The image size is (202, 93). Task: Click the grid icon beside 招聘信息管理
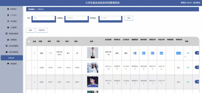pos(7,33)
